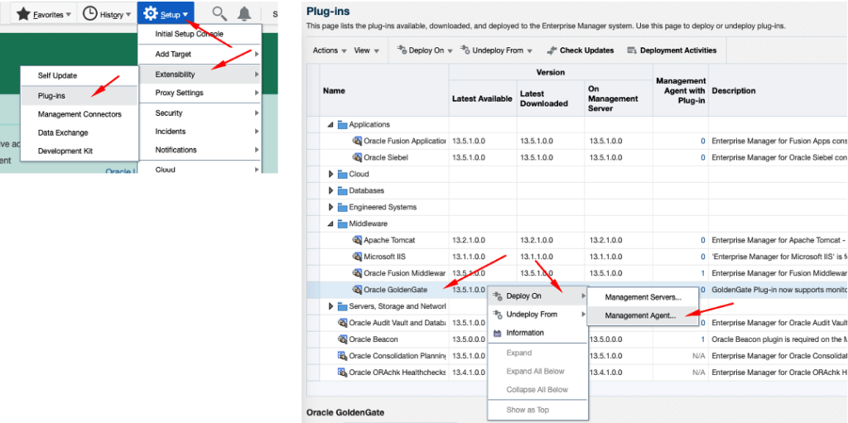Screen dimensions: 848x423
Task: Open the View dropdown menu
Action: tap(367, 50)
